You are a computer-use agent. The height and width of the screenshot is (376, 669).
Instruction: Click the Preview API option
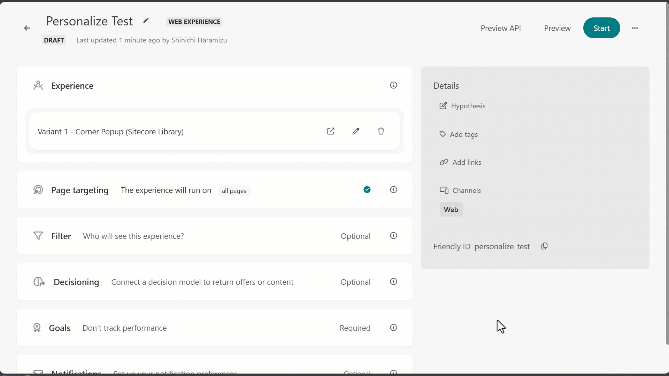point(501,28)
